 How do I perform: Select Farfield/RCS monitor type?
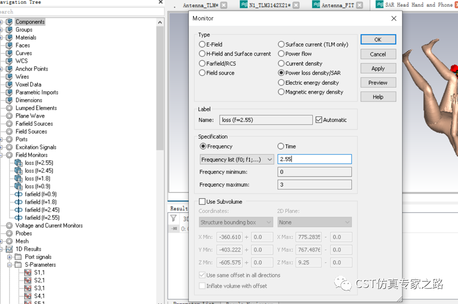[202, 63]
